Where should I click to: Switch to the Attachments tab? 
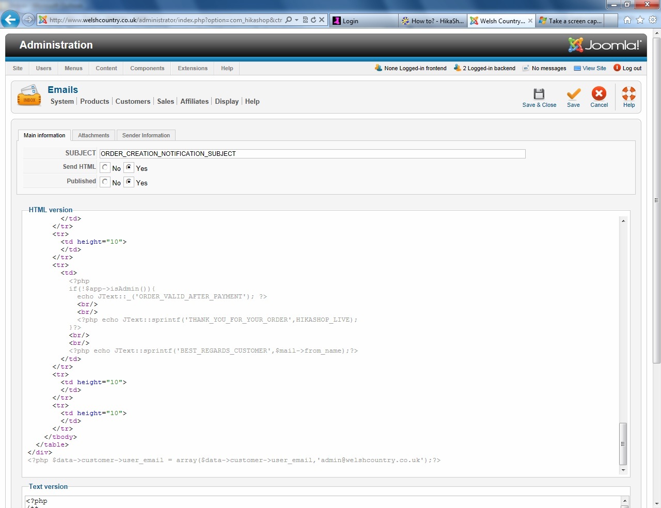[x=93, y=135]
